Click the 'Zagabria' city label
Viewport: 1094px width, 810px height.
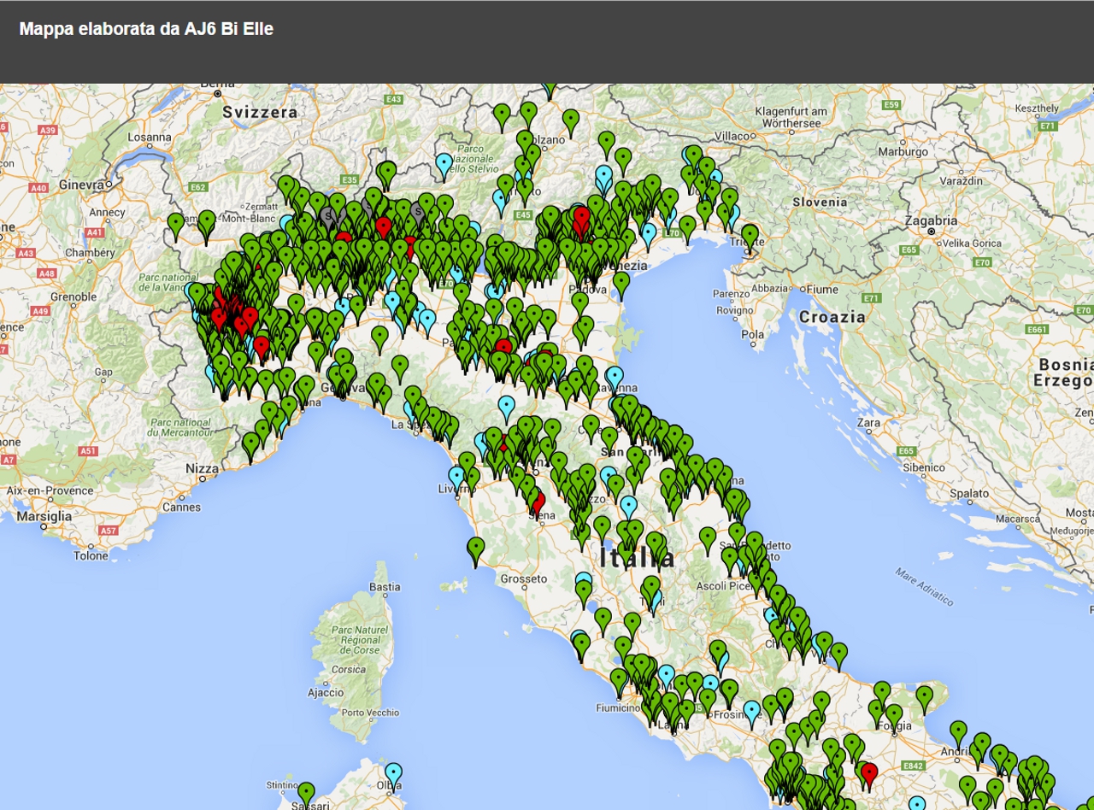click(932, 220)
